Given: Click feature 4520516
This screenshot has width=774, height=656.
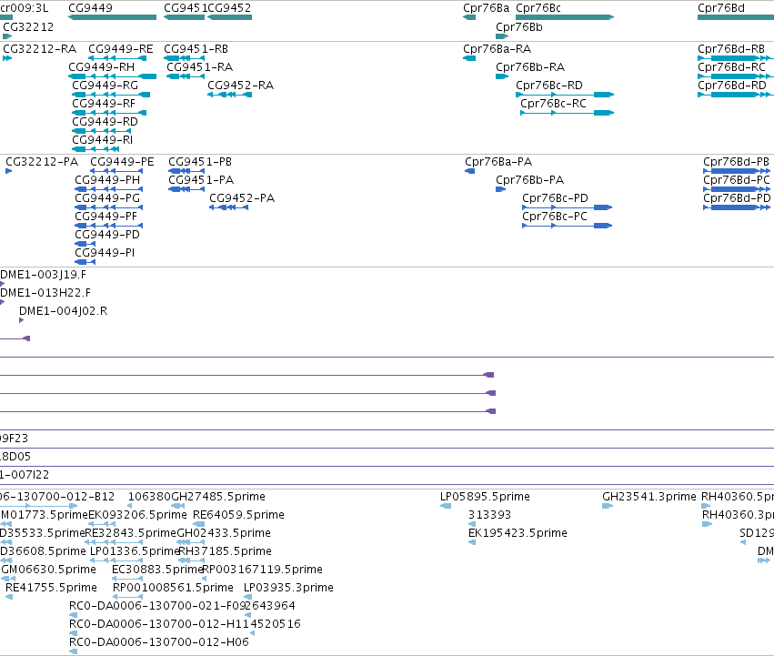Looking at the screenshot, I should coord(276,624).
